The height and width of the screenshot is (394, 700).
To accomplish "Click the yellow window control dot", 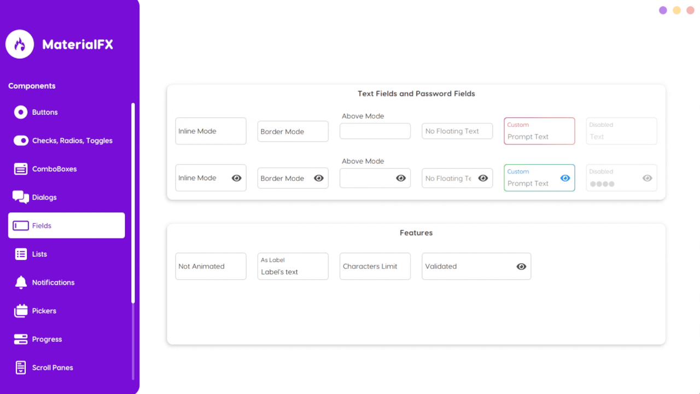I will 676,10.
